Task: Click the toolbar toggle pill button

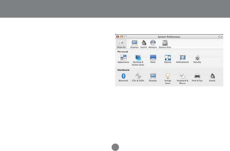Action: [220, 37]
